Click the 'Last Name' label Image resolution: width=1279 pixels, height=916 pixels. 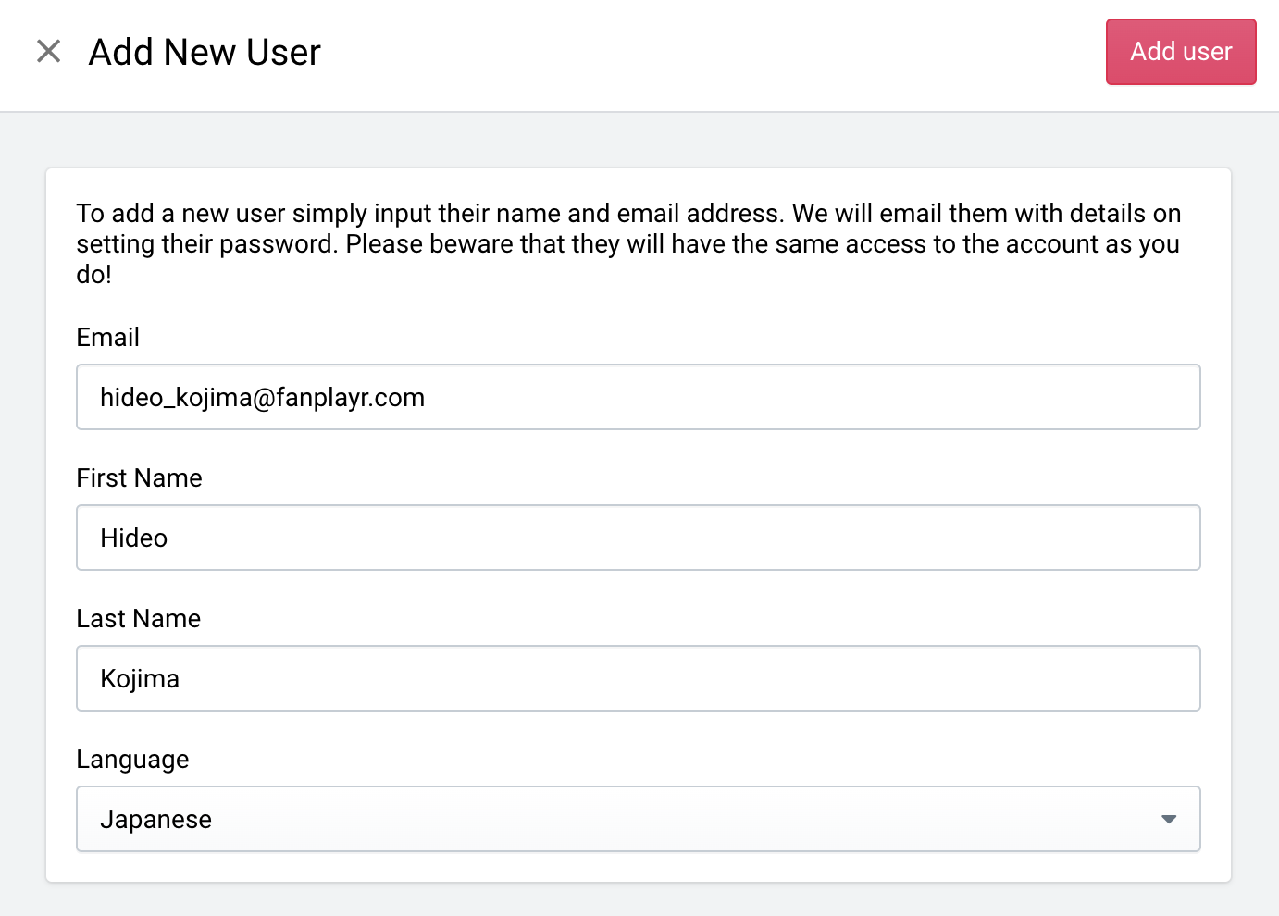[x=138, y=619]
